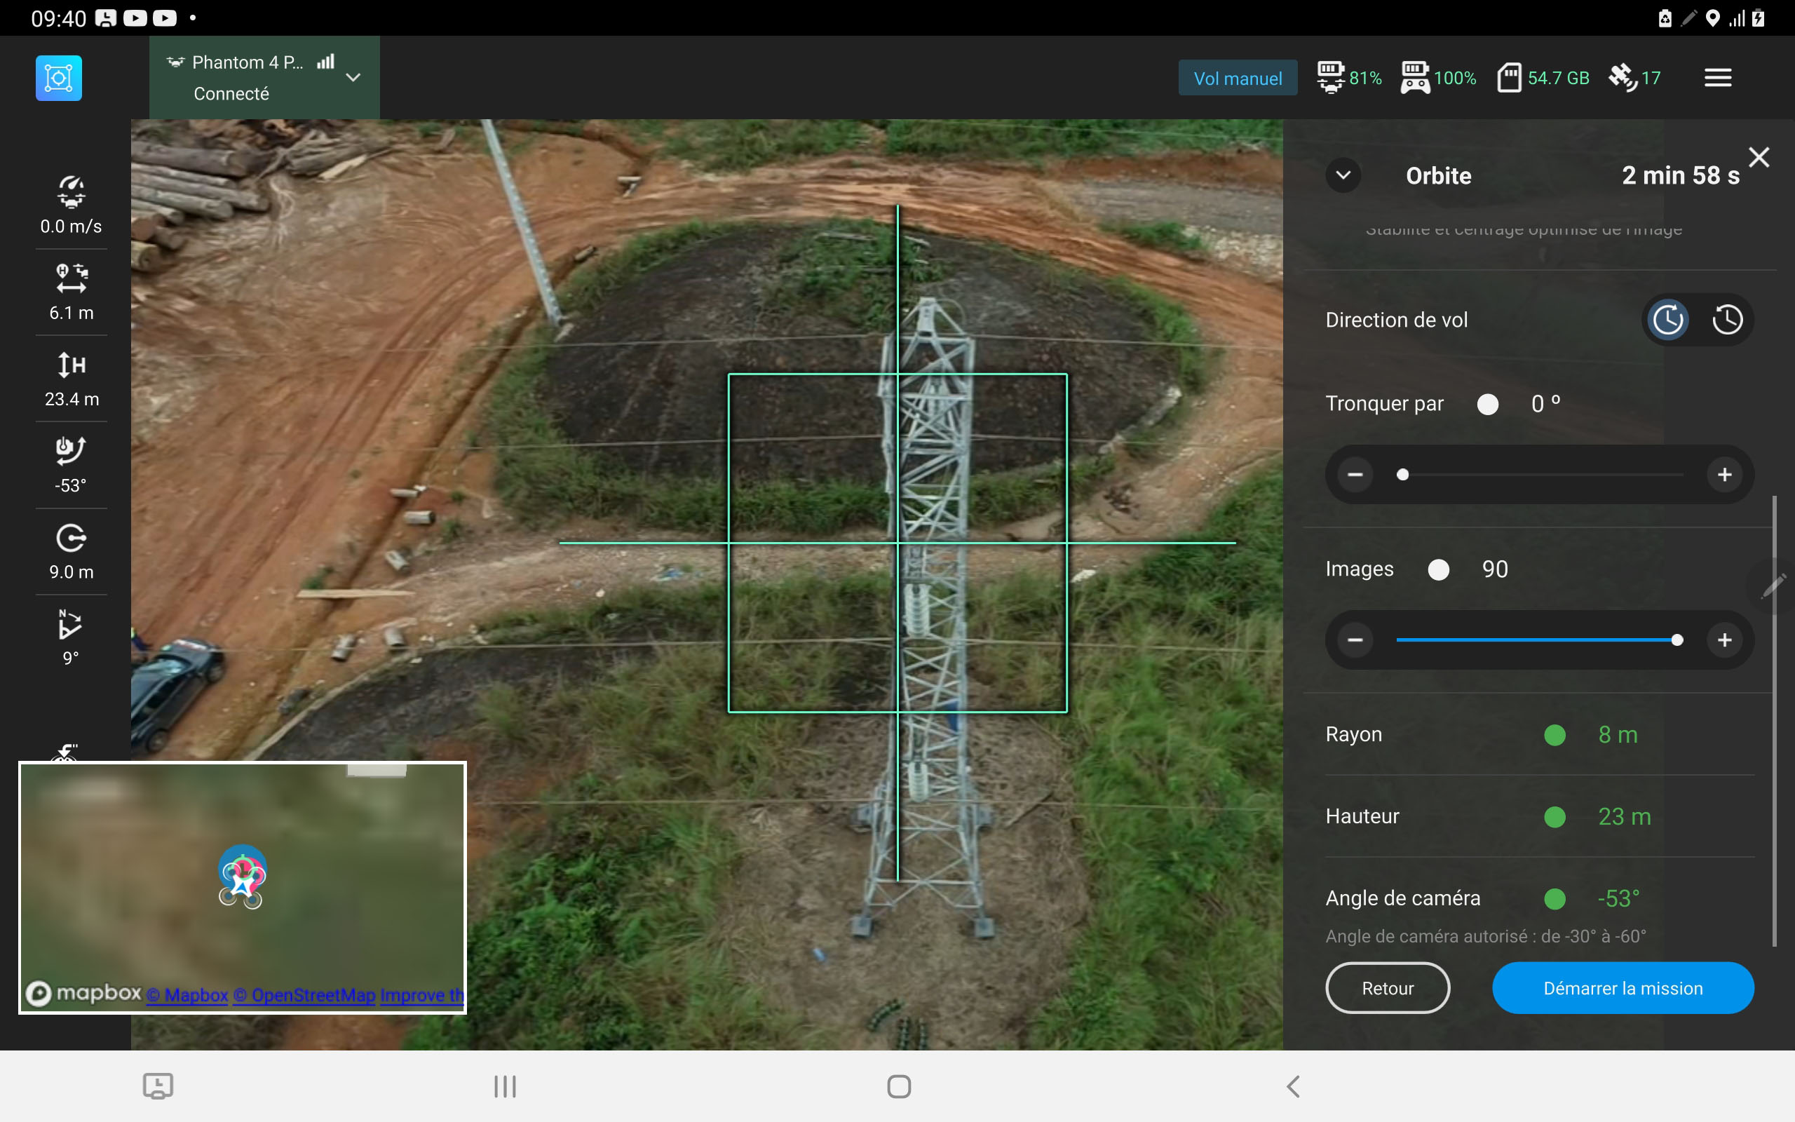Toggle the Rayon green indicator
1795x1122 pixels.
[x=1554, y=735]
